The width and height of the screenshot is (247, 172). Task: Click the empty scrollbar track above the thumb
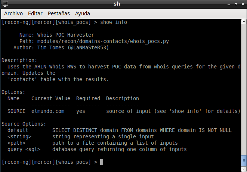tap(244, 89)
